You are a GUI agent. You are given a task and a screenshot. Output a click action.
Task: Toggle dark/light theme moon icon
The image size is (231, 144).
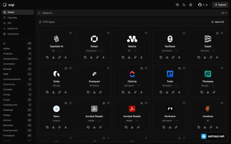tap(184, 5)
